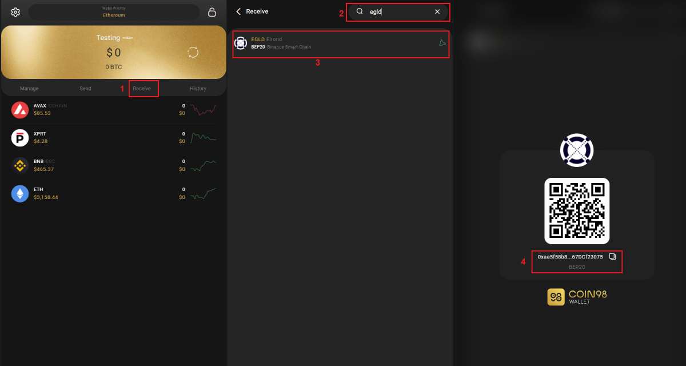Open the Web3 Priority Ethereum selector
Image resolution: width=686 pixels, height=366 pixels.
(x=114, y=12)
